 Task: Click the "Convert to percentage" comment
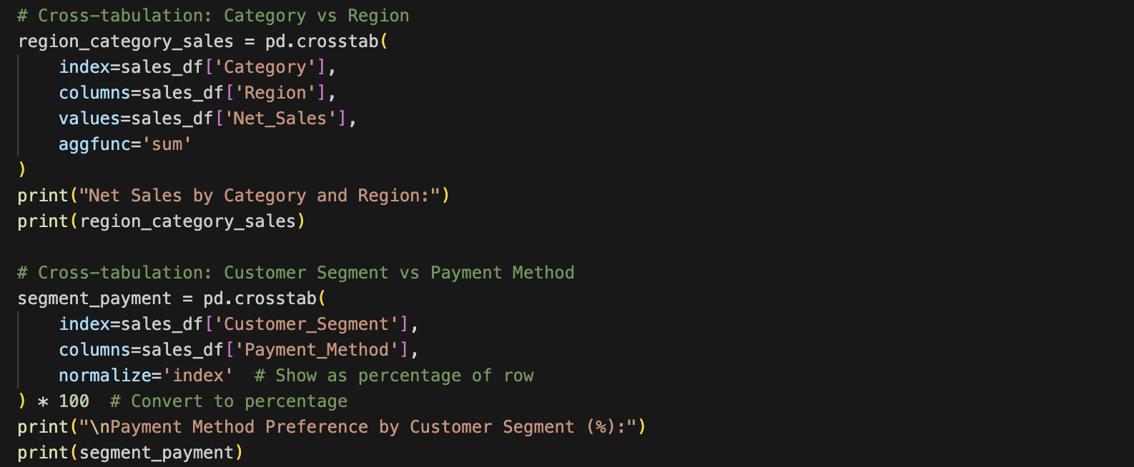click(229, 401)
